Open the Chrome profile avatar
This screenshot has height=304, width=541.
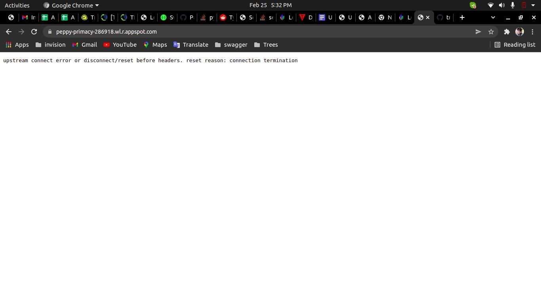(520, 32)
